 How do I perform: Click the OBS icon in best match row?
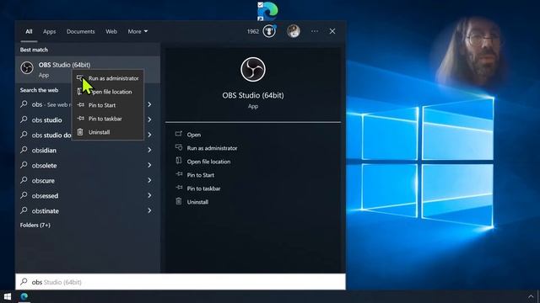pos(27,67)
